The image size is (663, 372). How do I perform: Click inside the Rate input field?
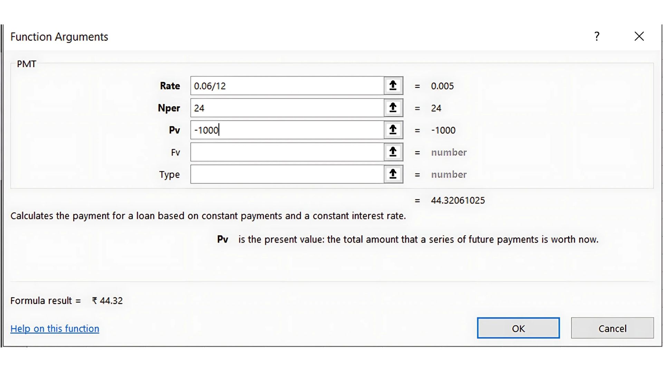[287, 86]
